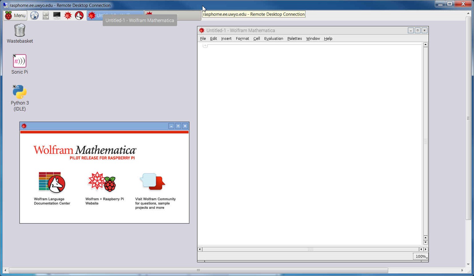Open the Window menu in Mathematica
Screen dimensions: 474x276
point(313,39)
